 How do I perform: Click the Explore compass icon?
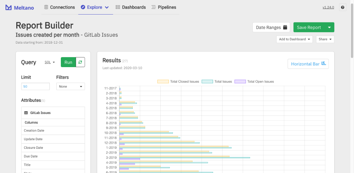pos(83,7)
